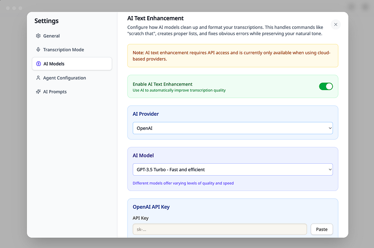Screen dimensions: 374x248
Task: Go to the Agent Configuration section
Action: click(x=65, y=78)
